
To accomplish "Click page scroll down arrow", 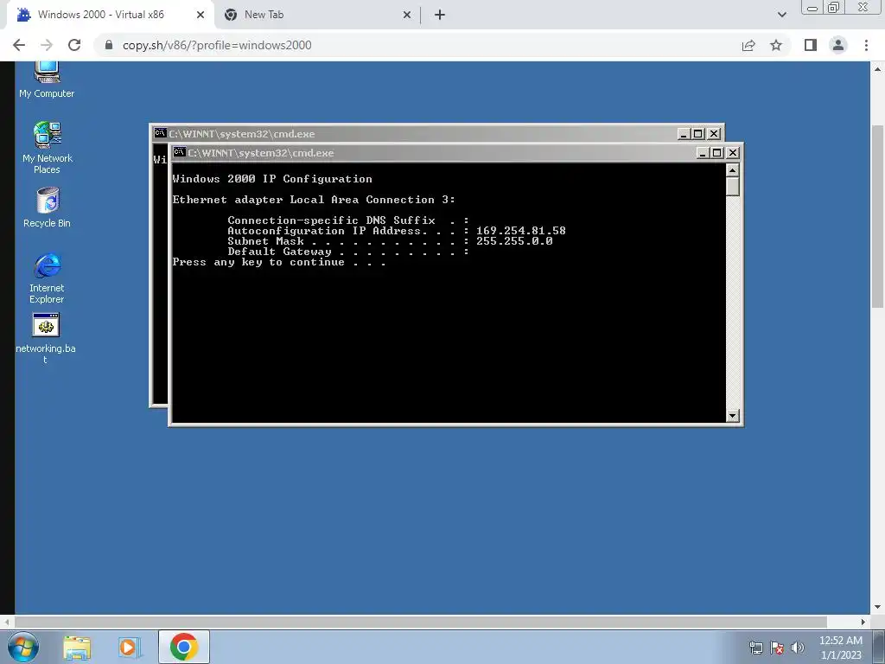I will [x=878, y=607].
